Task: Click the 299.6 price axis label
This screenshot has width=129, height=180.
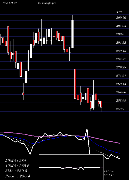Action: click(120, 34)
